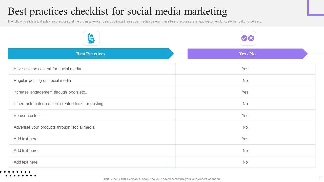Click the slide number 33
The width and height of the screenshot is (324, 182).
319,178
